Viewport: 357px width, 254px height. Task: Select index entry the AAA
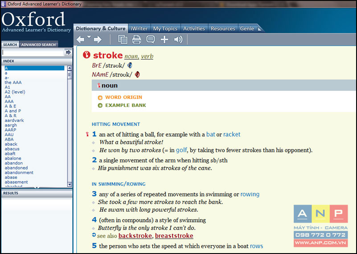13,82
